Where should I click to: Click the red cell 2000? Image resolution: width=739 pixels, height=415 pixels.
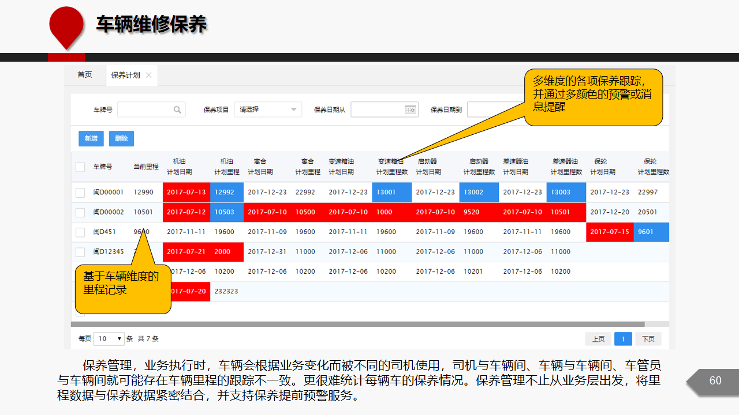[227, 252]
